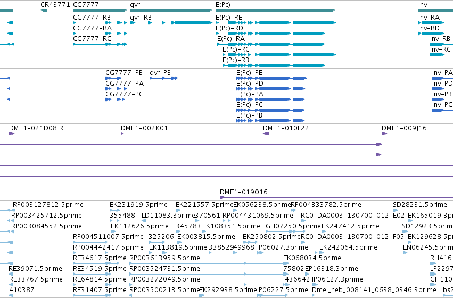The width and height of the screenshot is (453, 298).
Task: Open the RP003084552.5prime EST label
Action: point(46,226)
